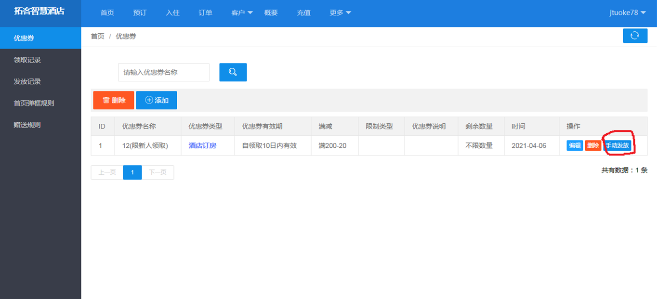The width and height of the screenshot is (657, 299).
Task: Click the ID column header
Action: [x=102, y=126]
